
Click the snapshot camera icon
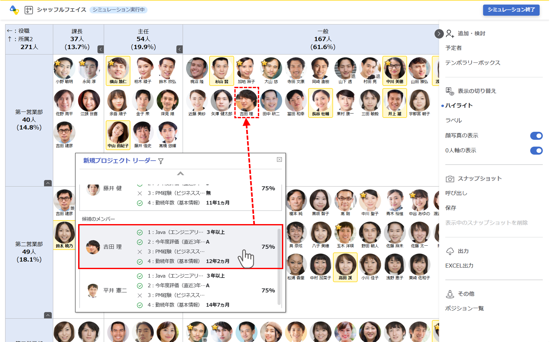[x=450, y=179]
